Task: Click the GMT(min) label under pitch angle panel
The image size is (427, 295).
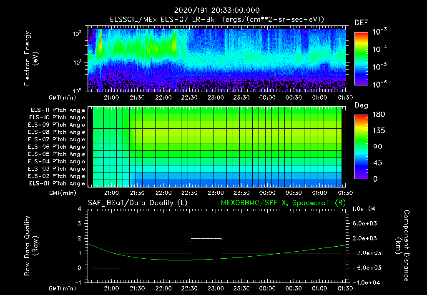Action: [63, 193]
